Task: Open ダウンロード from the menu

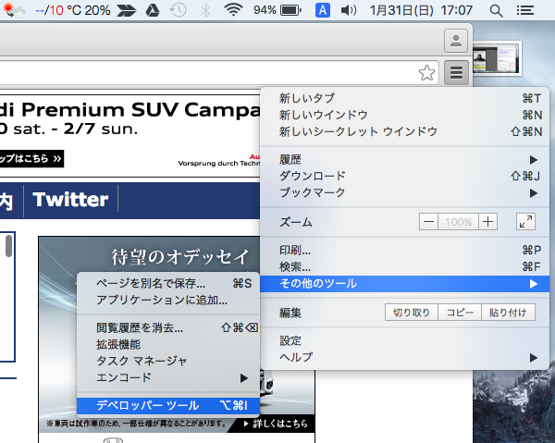Action: coord(404,176)
